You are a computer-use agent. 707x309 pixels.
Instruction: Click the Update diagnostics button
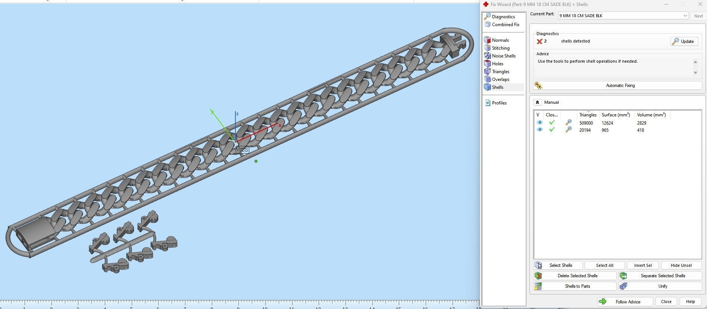click(x=683, y=41)
